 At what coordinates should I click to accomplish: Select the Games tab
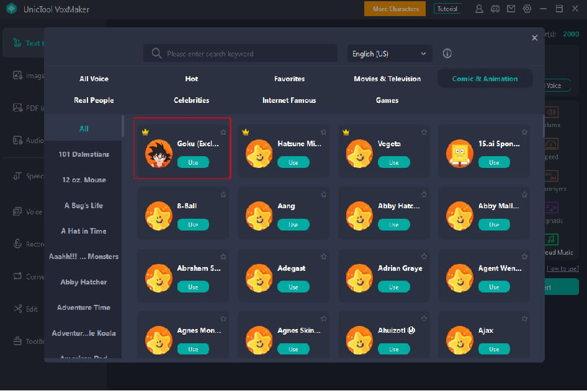click(x=387, y=100)
